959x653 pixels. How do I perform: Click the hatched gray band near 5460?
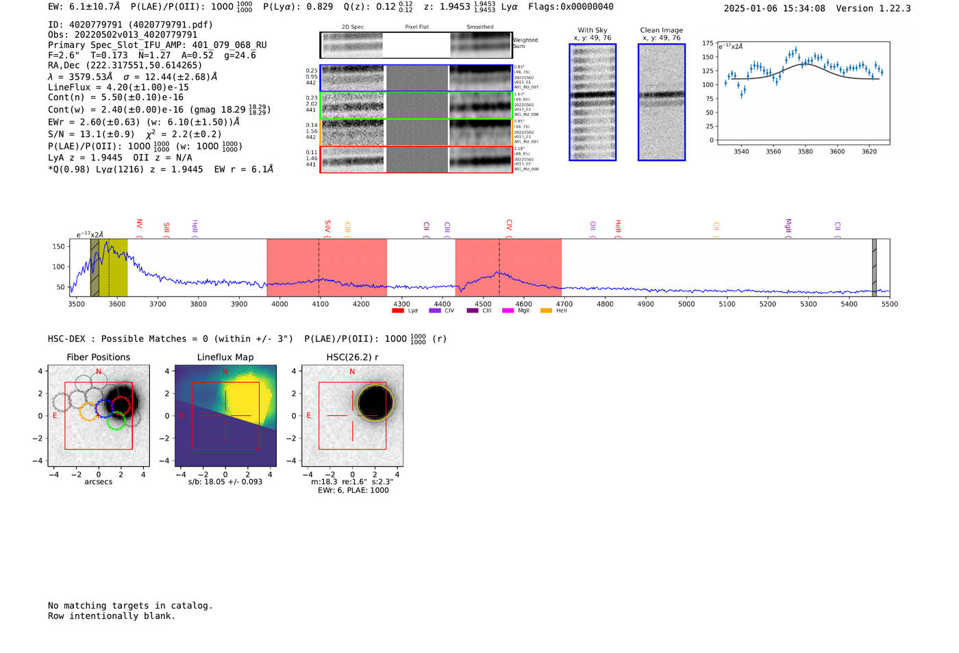[x=874, y=268]
